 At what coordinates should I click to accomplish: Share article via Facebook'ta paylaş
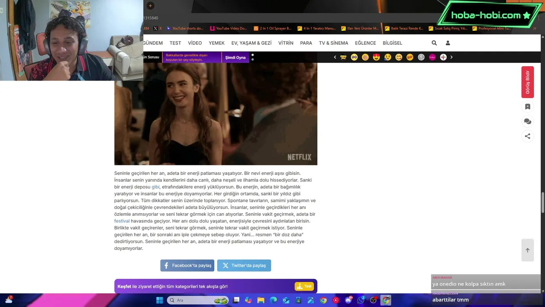(187, 265)
